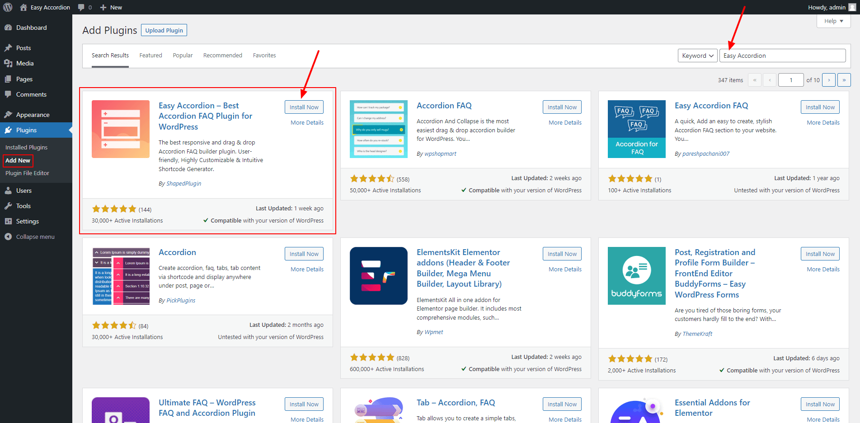Click the Dashboard gauge icon in sidebar
Screen dimensions: 860x423
click(8, 28)
